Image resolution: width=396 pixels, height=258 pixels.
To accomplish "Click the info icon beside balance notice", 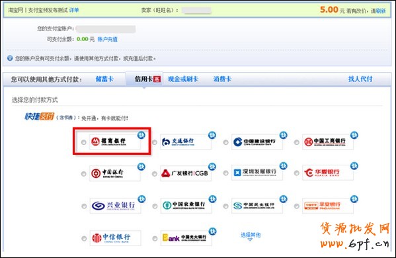I will [x=10, y=58].
